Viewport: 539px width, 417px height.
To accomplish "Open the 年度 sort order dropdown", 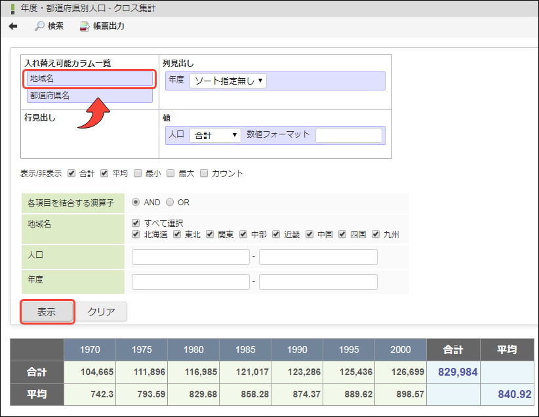I will [228, 81].
